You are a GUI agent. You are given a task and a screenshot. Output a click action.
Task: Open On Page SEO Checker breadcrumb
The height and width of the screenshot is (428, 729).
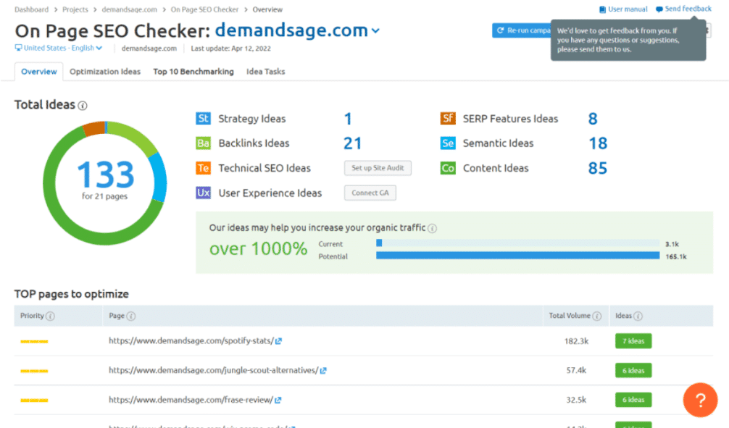coord(204,9)
